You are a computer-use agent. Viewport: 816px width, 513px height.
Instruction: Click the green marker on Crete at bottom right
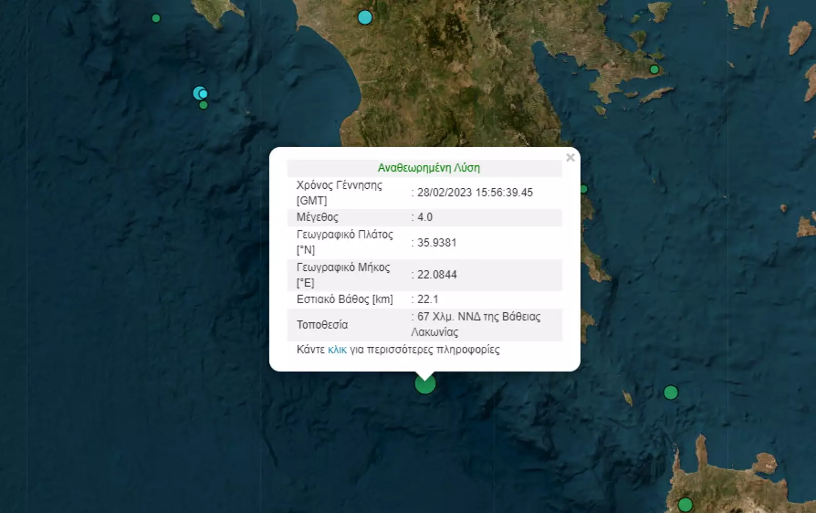coord(685,505)
